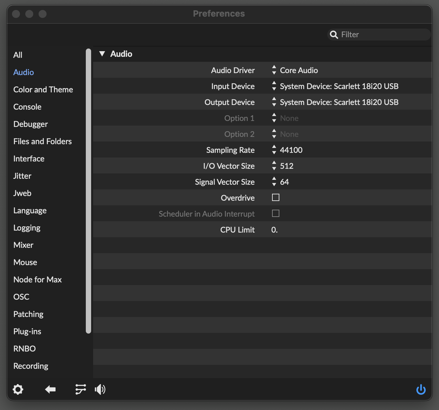The width and height of the screenshot is (439, 410).
Task: Collapse the Audio section triangle
Action: point(102,54)
